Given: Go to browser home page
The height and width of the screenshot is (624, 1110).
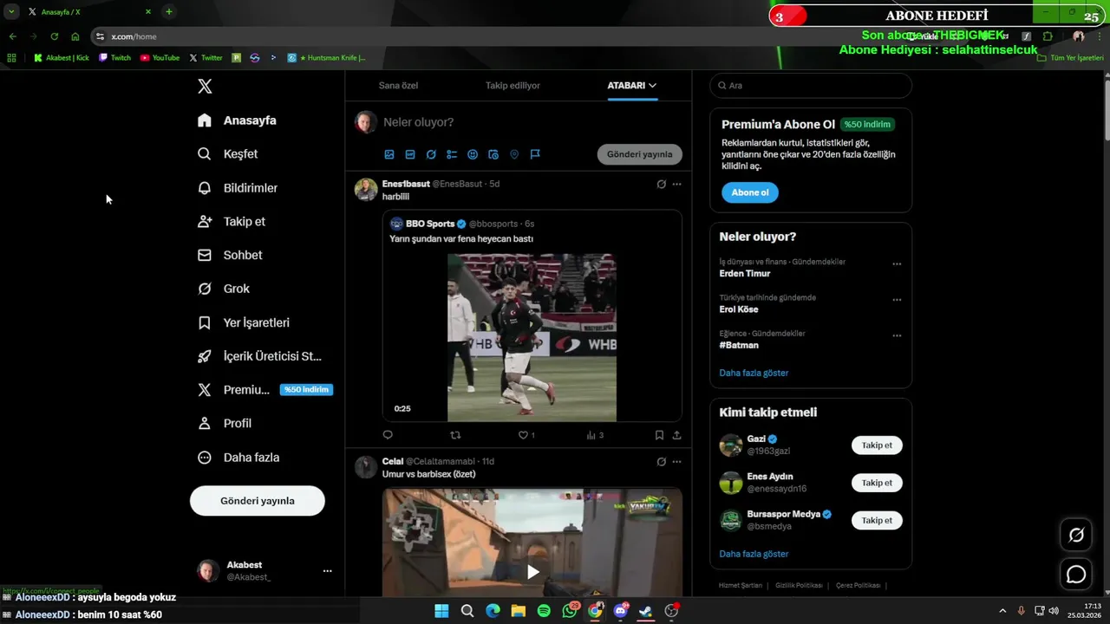Looking at the screenshot, I should tap(75, 36).
